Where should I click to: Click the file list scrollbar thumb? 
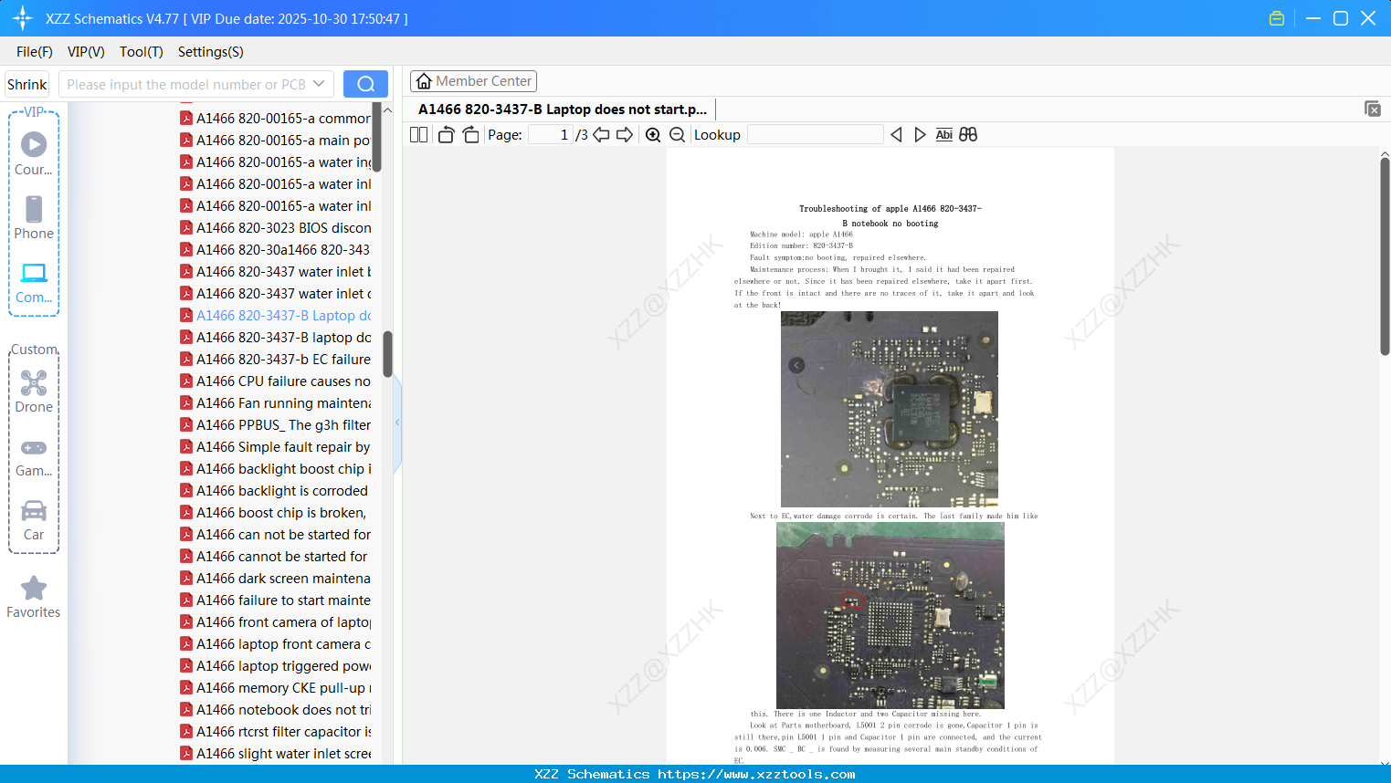[388, 354]
